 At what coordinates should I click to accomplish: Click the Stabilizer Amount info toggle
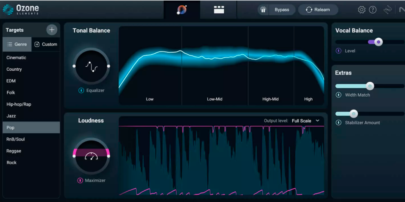coord(338,122)
